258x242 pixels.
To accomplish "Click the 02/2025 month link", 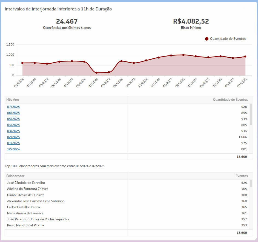I will (x=13, y=137).
